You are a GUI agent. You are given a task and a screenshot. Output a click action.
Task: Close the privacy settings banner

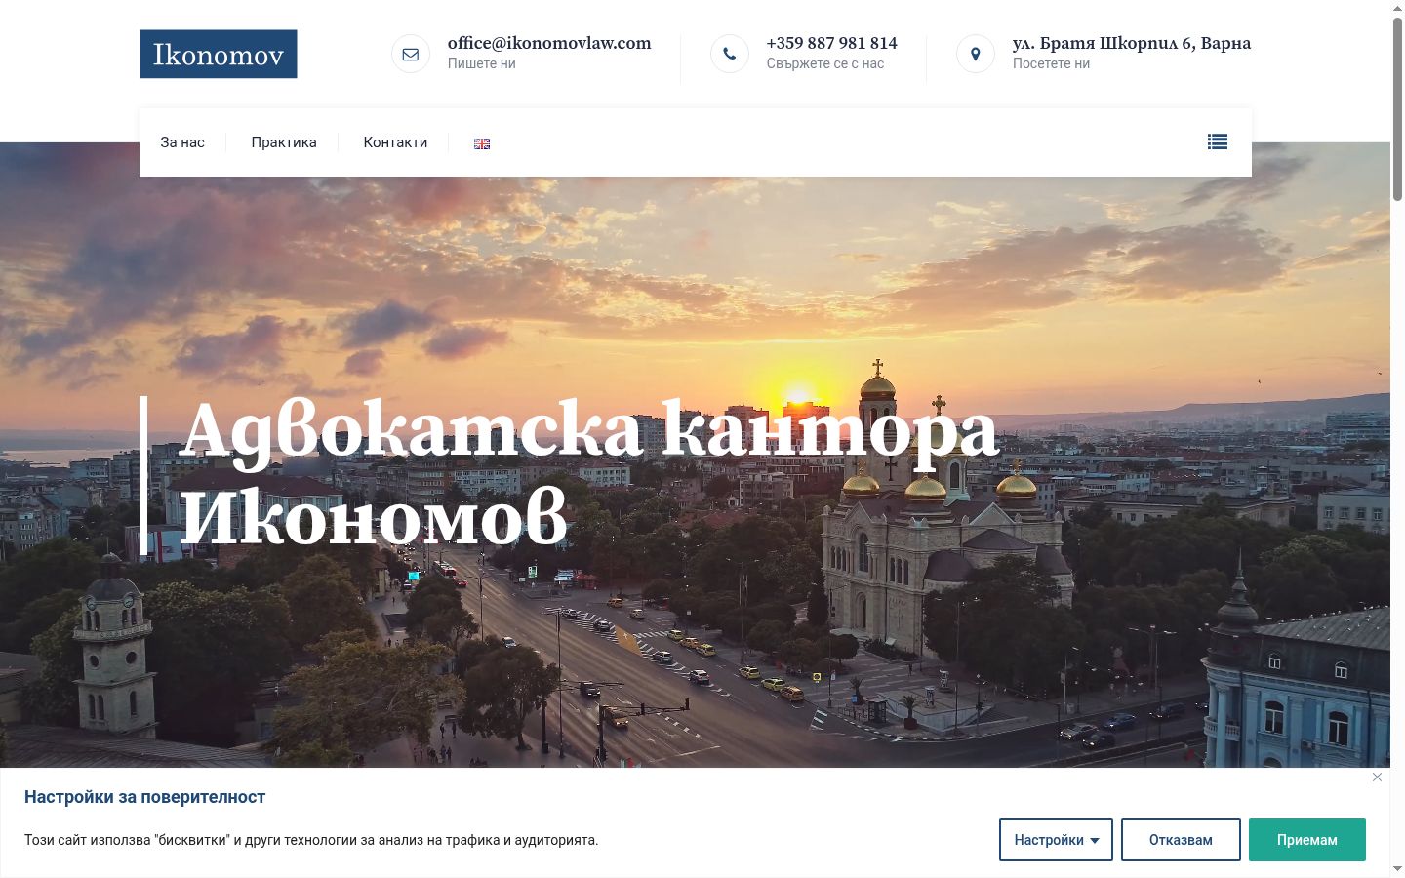click(x=1377, y=777)
